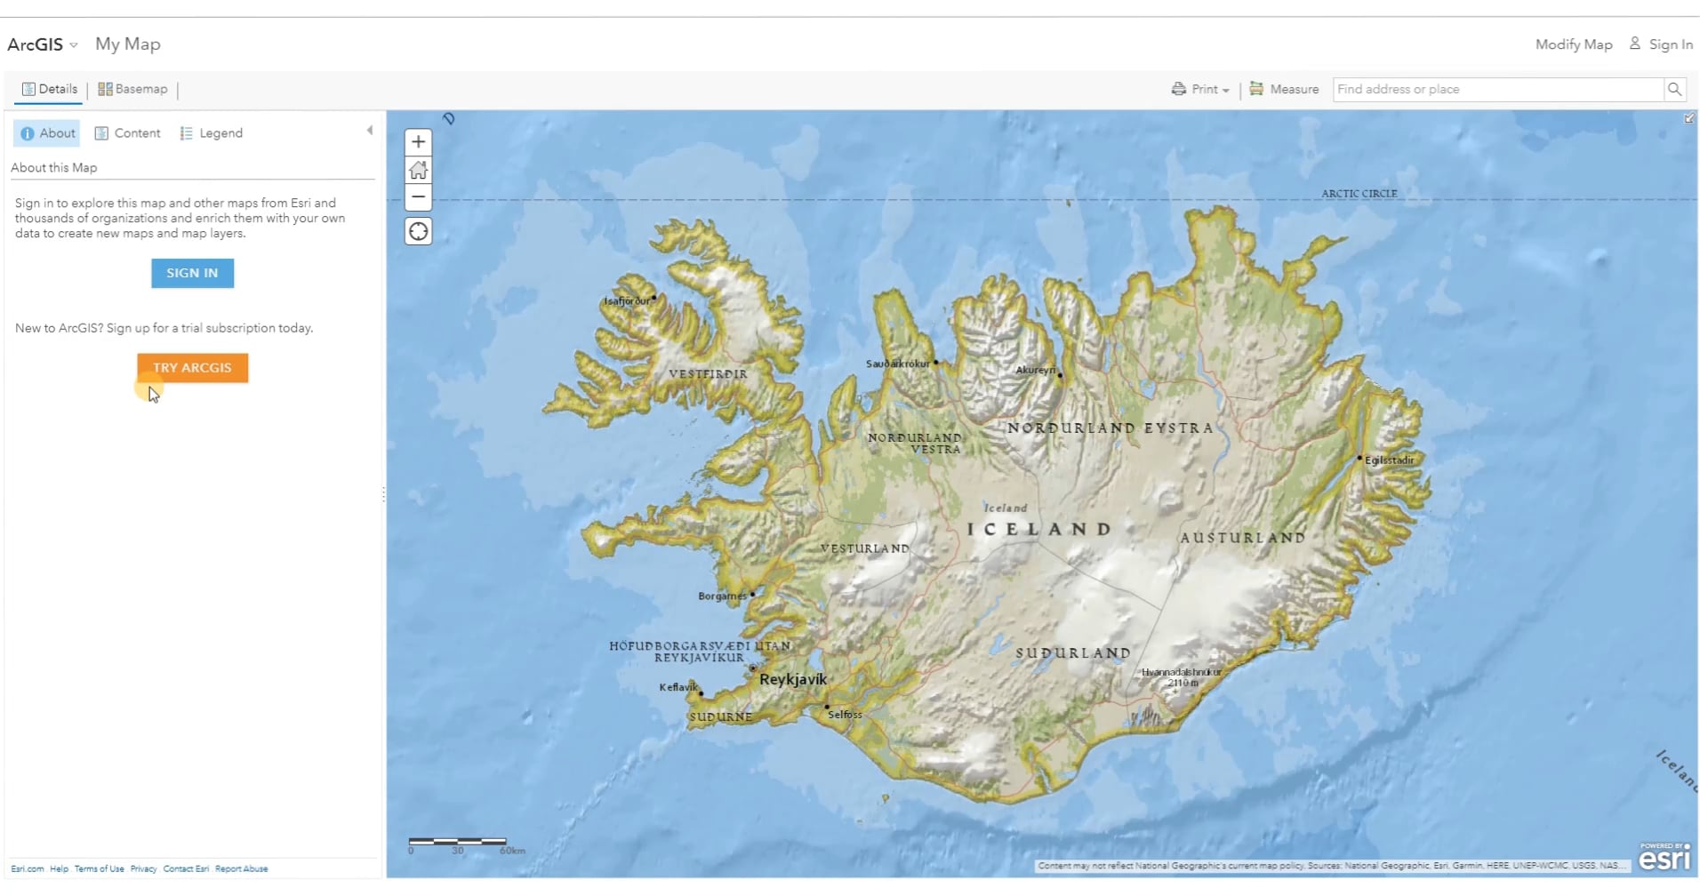
Task: Select the About tab
Action: (x=47, y=133)
